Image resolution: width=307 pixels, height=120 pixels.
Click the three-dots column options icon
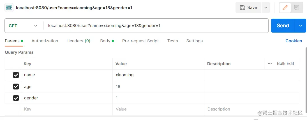point(270,63)
